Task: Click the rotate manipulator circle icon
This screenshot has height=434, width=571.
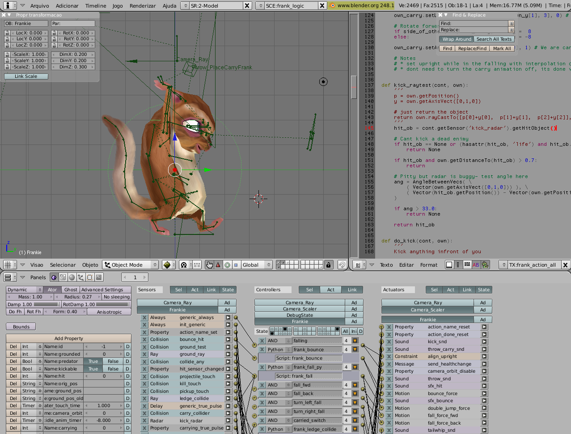Action: pyautogui.click(x=227, y=265)
